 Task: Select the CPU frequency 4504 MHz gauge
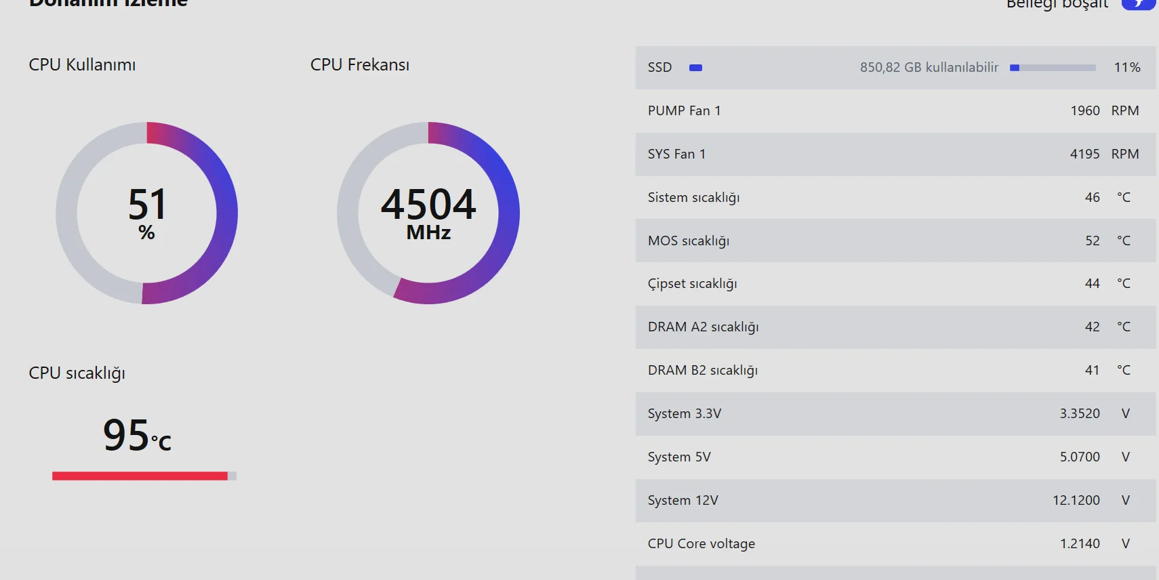point(428,213)
